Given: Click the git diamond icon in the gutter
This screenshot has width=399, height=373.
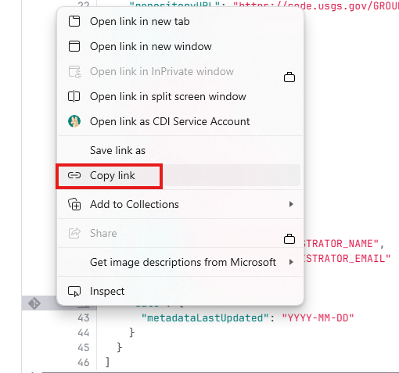Looking at the screenshot, I should coord(34,303).
